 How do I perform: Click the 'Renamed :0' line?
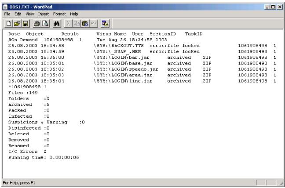[29, 146]
